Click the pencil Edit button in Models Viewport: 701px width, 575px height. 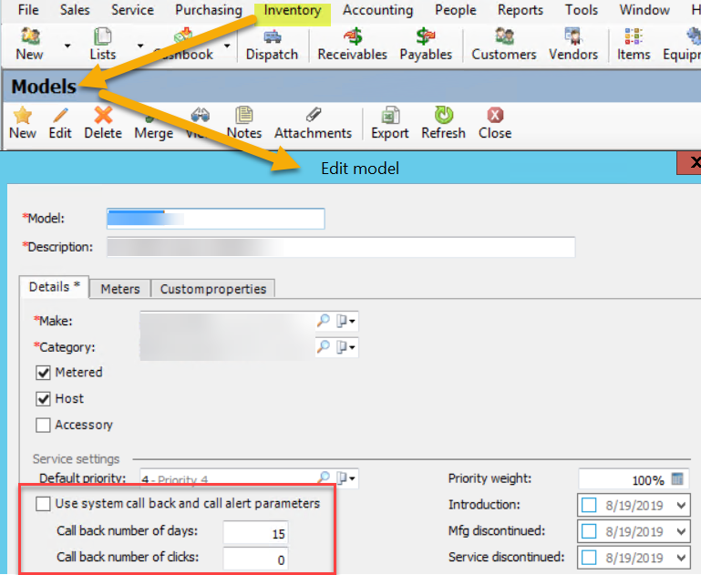60,123
